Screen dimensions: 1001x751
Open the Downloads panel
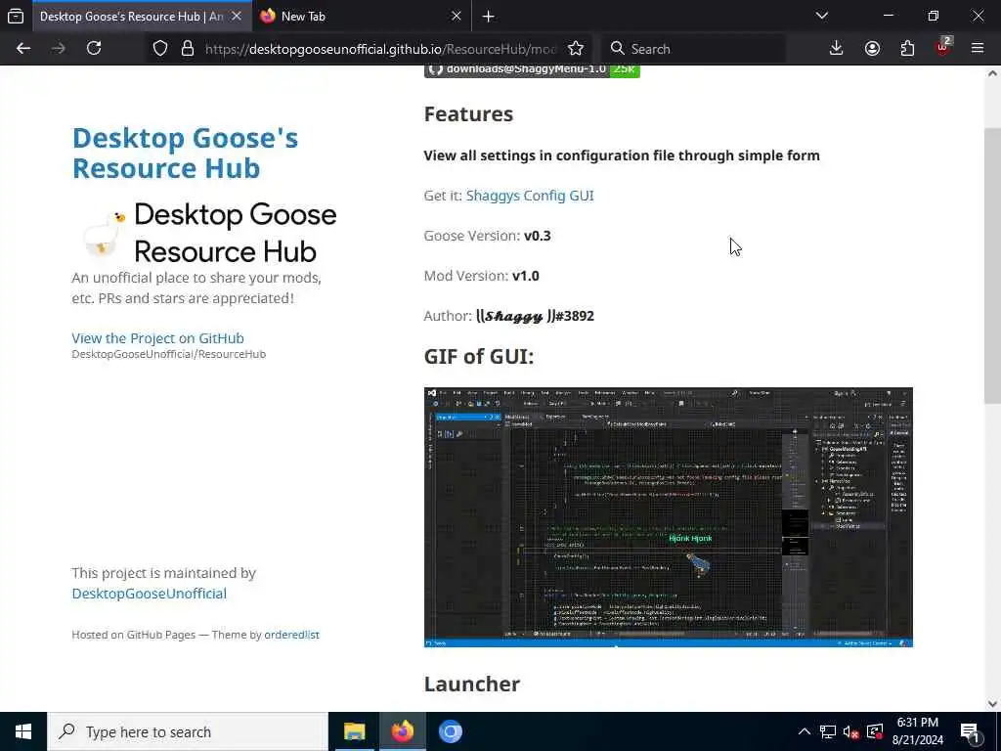837,49
